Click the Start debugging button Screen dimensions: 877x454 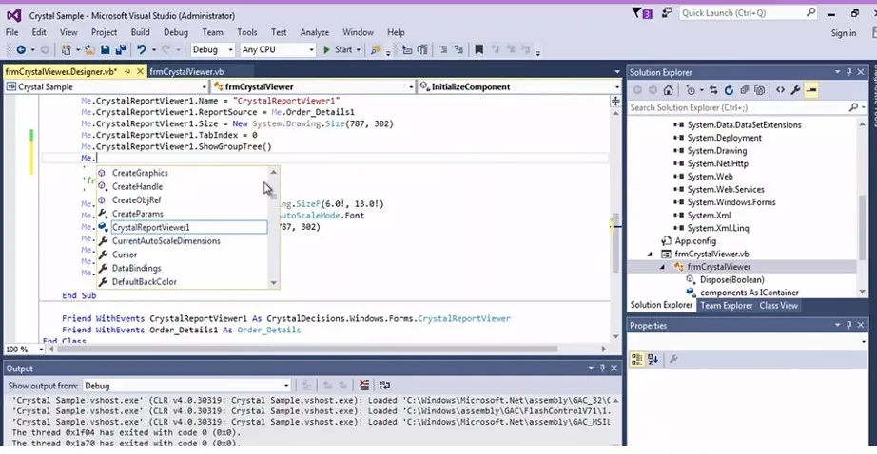[338, 49]
